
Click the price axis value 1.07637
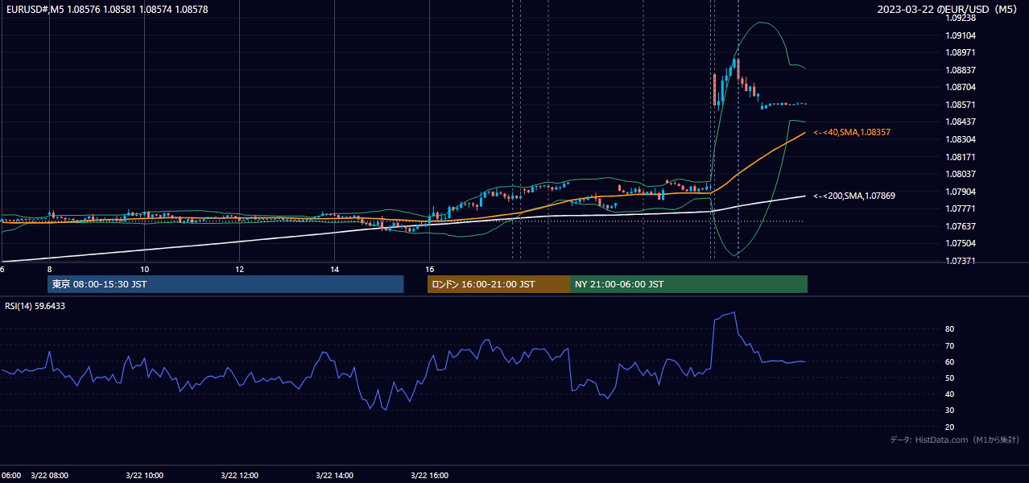click(961, 226)
